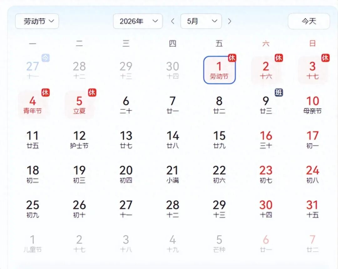Go to next month with right arrow
The width and height of the screenshot is (338, 269).
(230, 21)
